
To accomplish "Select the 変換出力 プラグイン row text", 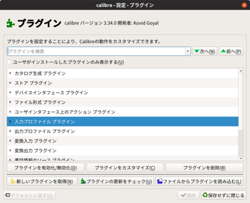I will pyautogui.click(x=35, y=150).
